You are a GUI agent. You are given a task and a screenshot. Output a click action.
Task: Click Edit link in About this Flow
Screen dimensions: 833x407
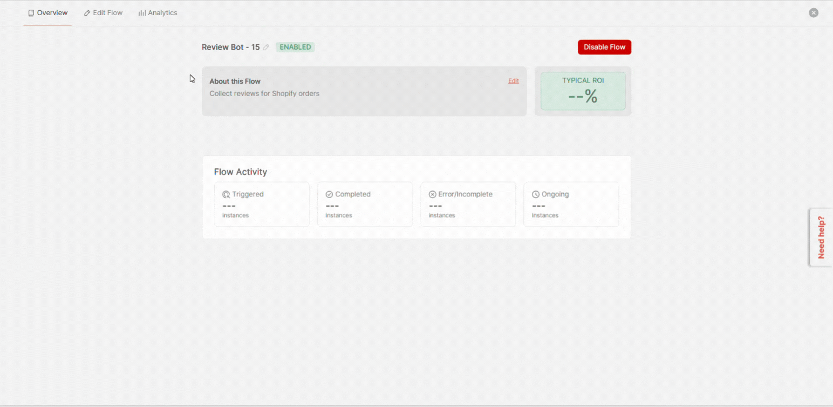pos(514,81)
